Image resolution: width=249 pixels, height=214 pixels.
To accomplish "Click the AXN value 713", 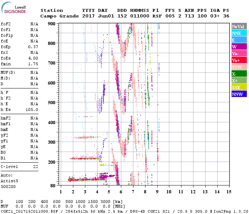I will 189,16.
